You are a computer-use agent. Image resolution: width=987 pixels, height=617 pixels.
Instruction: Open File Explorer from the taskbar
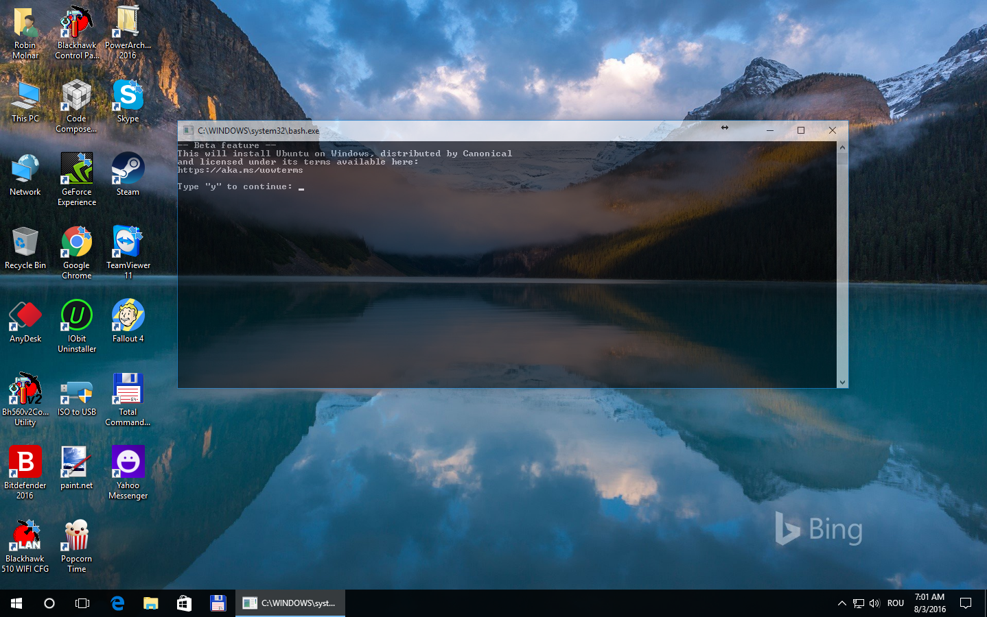(x=150, y=603)
